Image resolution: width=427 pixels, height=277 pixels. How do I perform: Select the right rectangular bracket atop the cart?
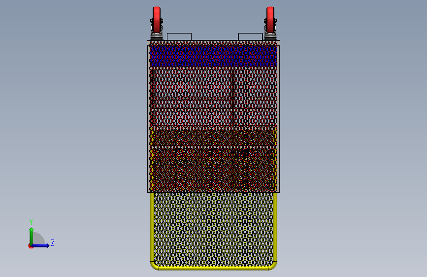[250, 37]
